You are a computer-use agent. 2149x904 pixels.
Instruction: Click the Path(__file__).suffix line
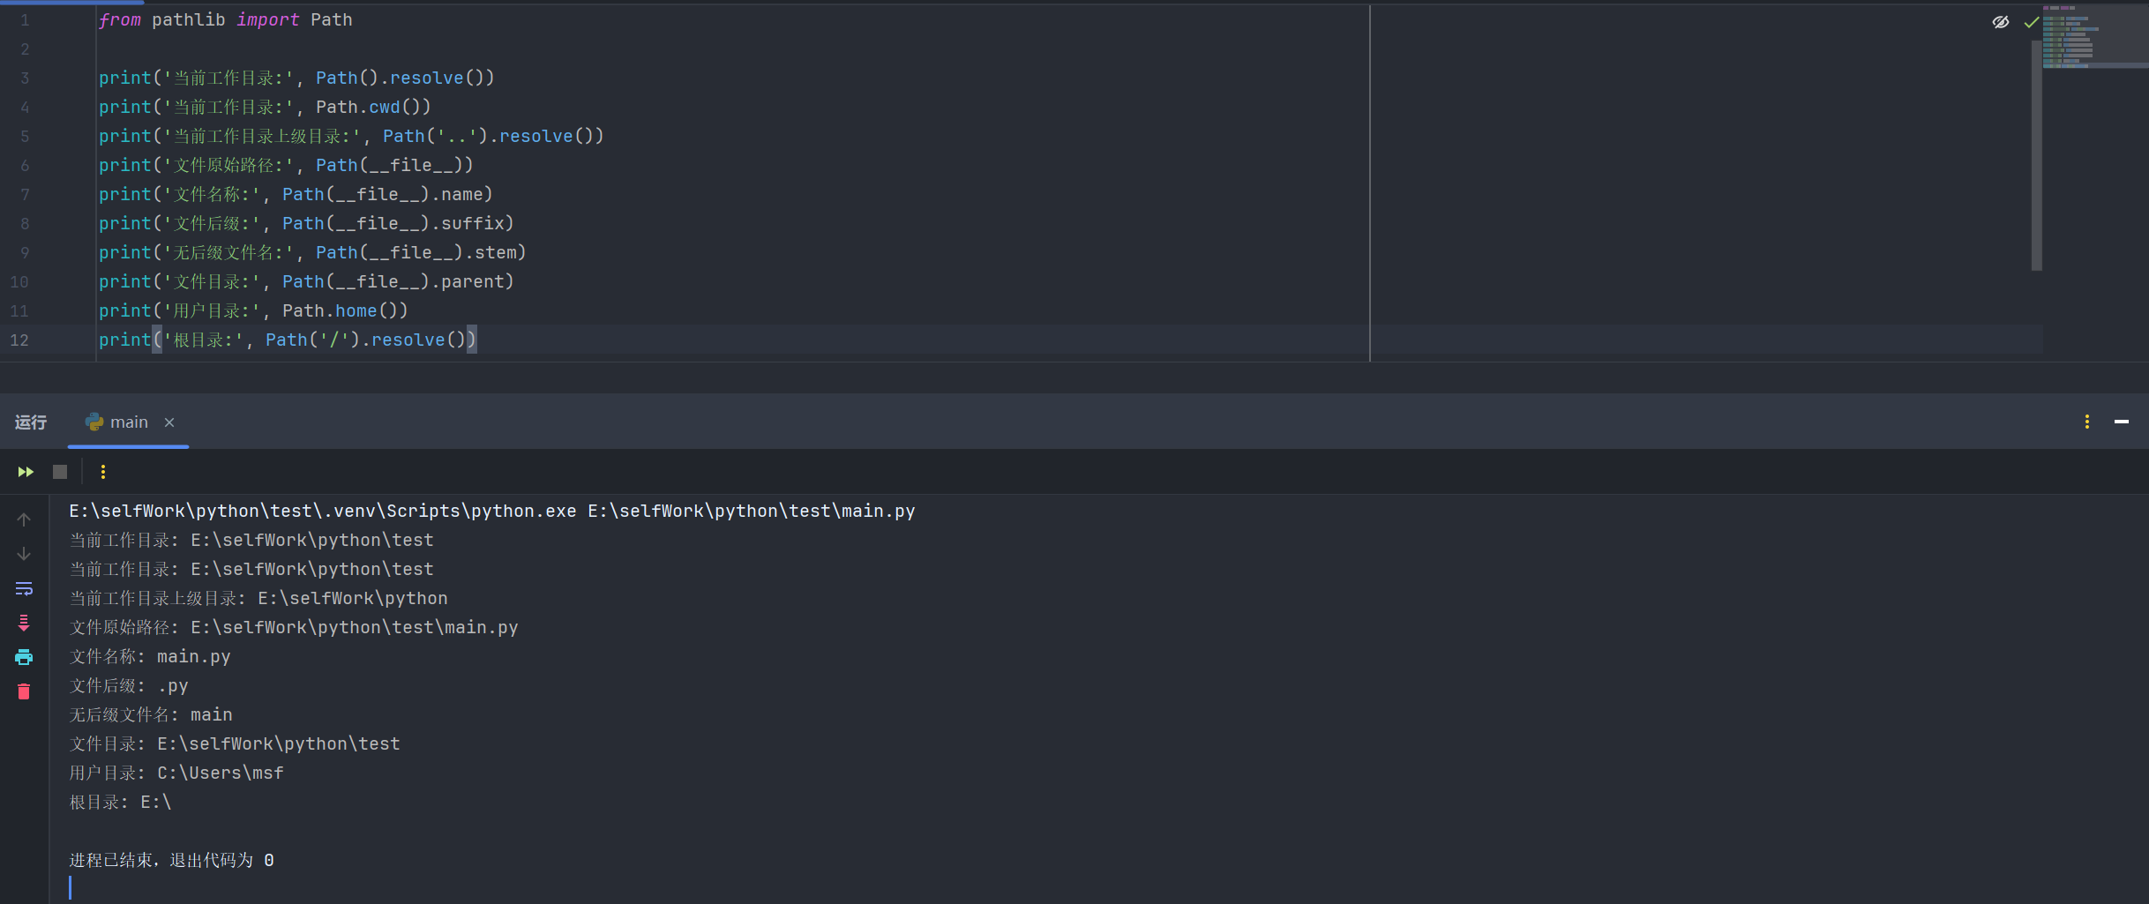306,223
